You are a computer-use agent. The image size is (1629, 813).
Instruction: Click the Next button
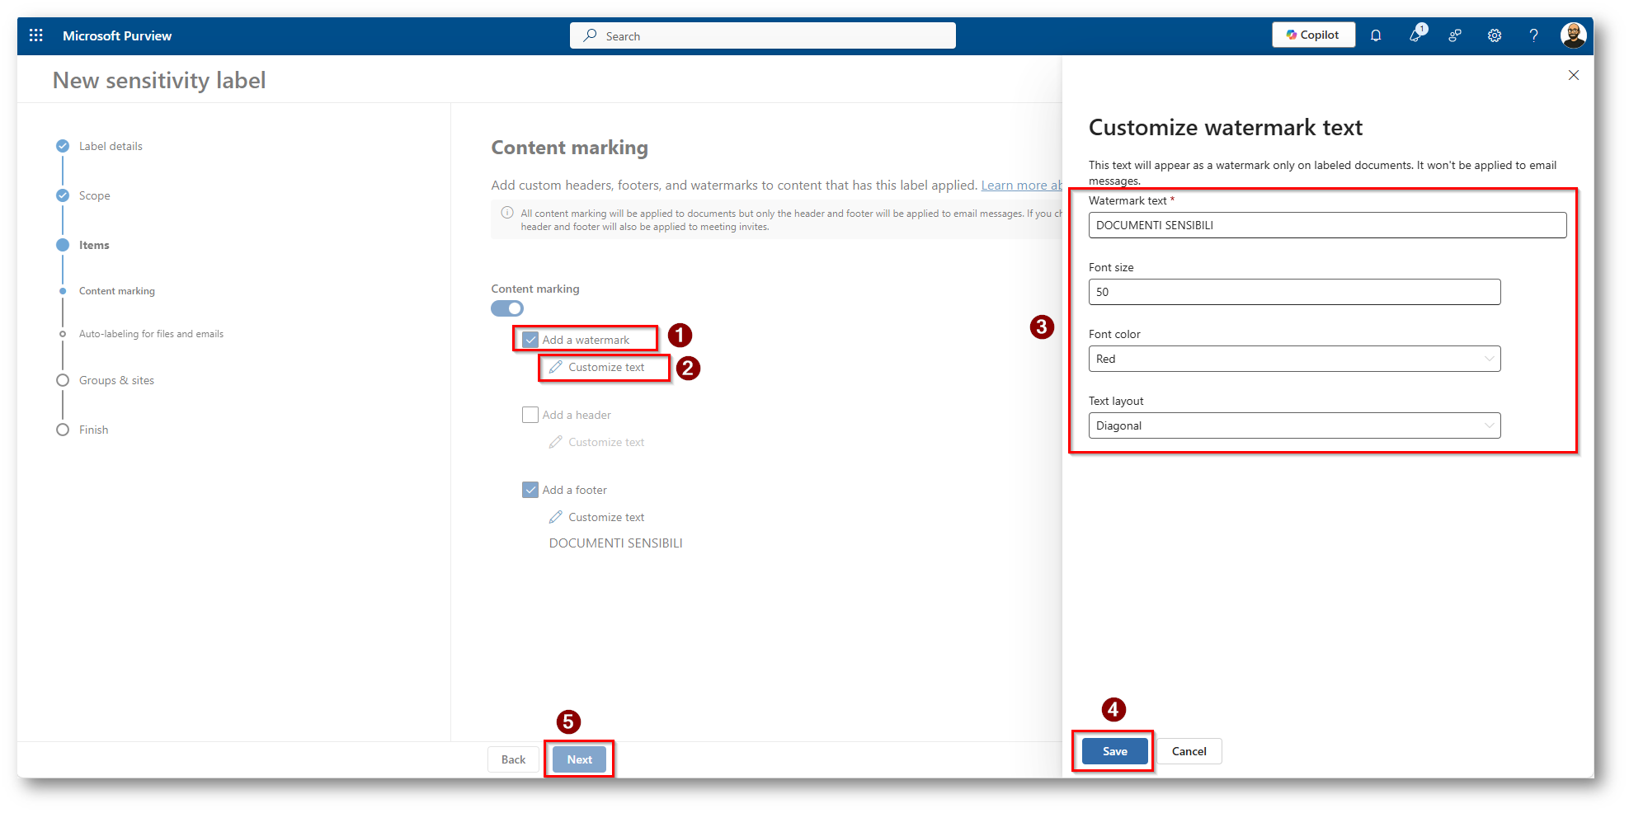(579, 759)
